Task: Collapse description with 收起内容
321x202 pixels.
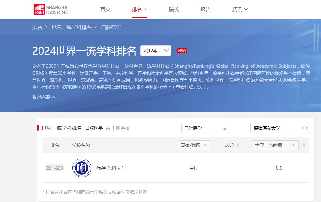Action: tap(44, 97)
